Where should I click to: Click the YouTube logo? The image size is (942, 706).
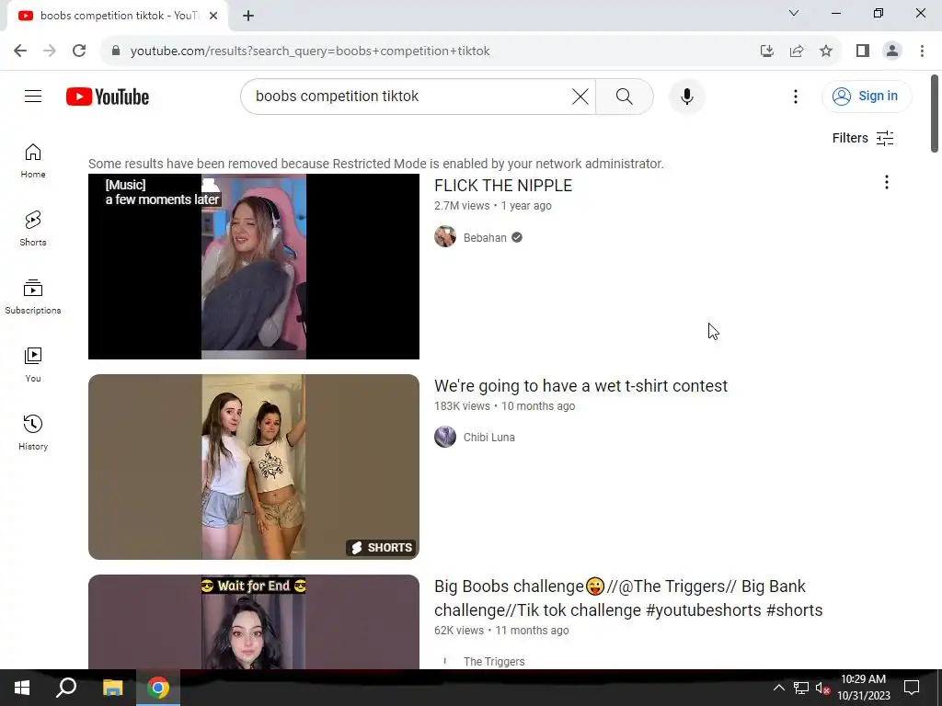108,97
